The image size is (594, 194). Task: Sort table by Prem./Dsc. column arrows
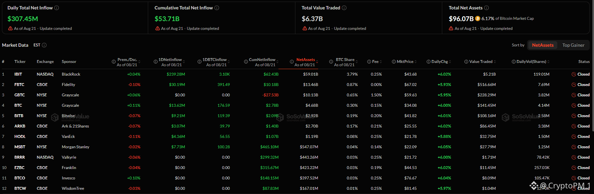point(139,62)
